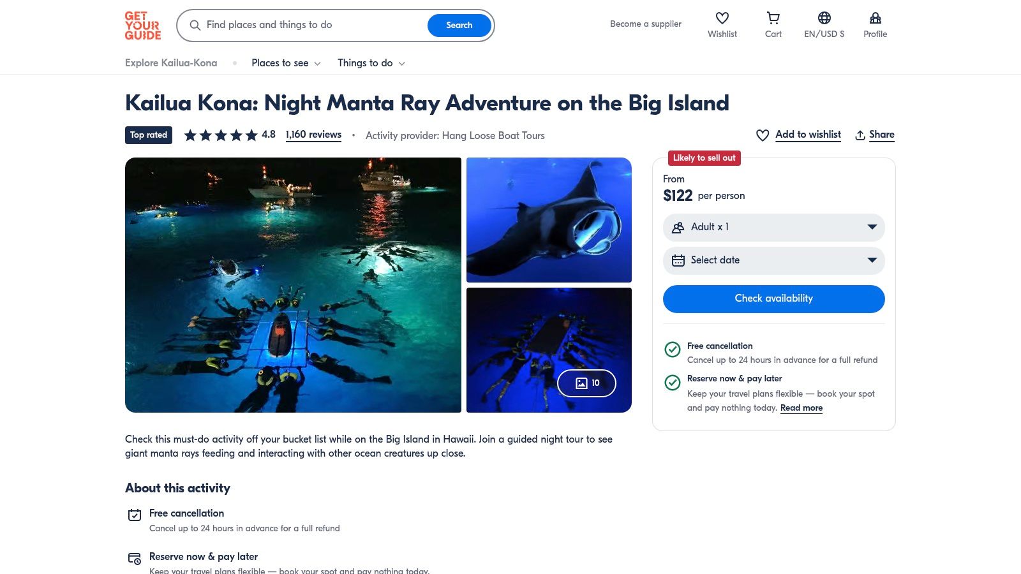
Task: Toggle Add to wishlist heart
Action: pyautogui.click(x=763, y=135)
